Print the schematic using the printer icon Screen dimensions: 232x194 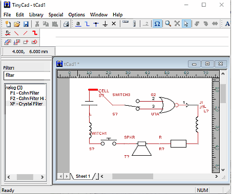(66, 24)
